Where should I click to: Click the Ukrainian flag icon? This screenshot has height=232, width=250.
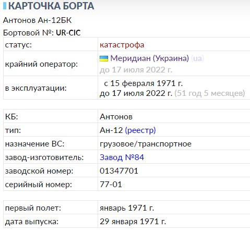pos(104,58)
